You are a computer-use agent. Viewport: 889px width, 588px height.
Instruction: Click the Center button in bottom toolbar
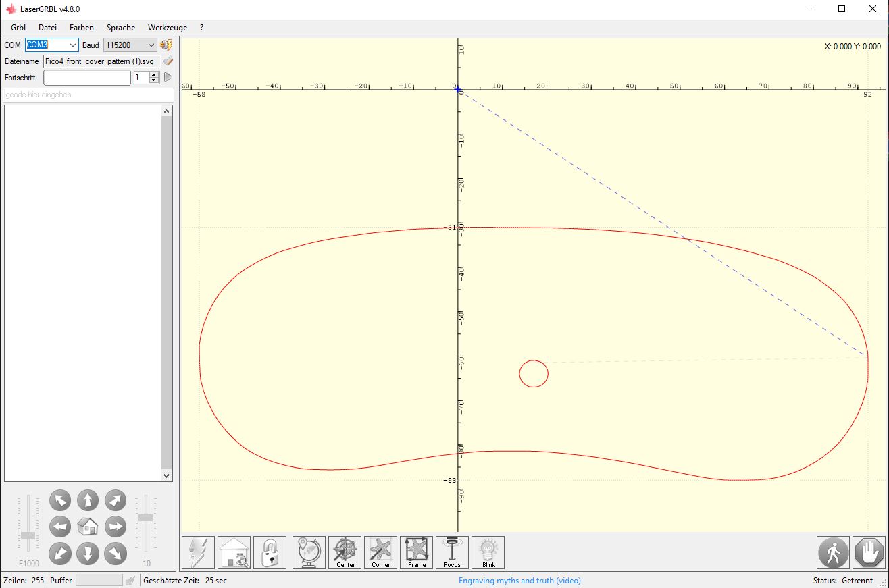(345, 553)
